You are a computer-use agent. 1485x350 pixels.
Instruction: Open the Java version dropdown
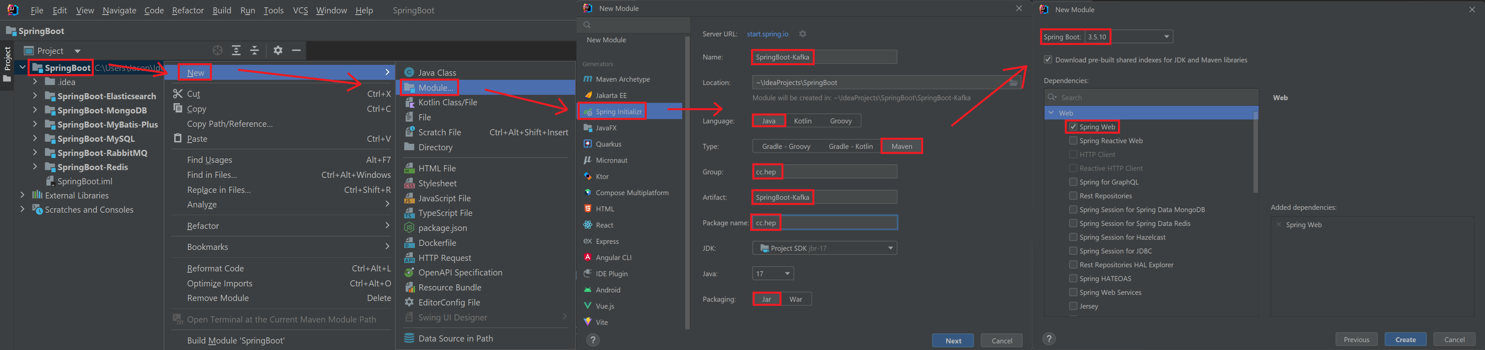(x=787, y=273)
